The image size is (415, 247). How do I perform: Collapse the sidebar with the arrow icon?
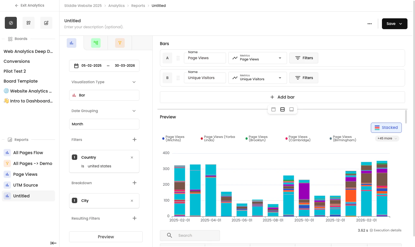click(x=53, y=243)
